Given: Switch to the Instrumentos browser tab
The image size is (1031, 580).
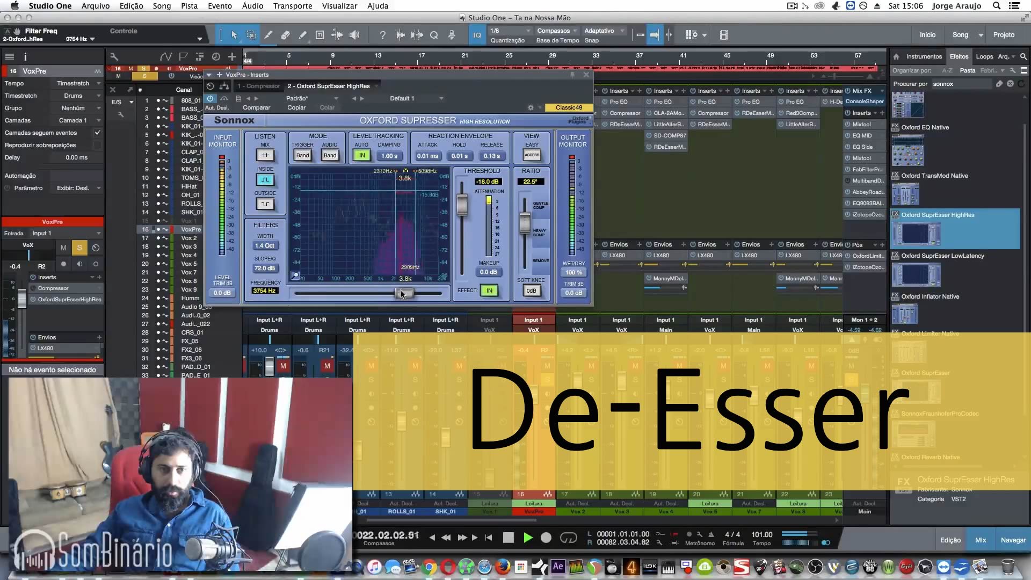Looking at the screenshot, I should pos(924,56).
